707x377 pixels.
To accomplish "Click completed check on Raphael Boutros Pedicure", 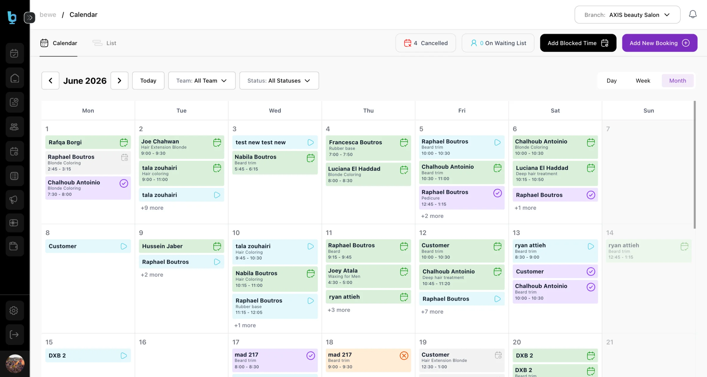I will [x=498, y=193].
